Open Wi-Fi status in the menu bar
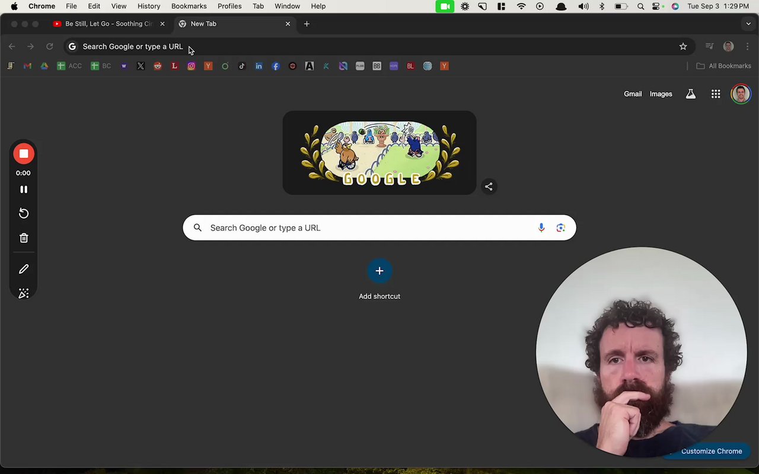 coord(521,6)
